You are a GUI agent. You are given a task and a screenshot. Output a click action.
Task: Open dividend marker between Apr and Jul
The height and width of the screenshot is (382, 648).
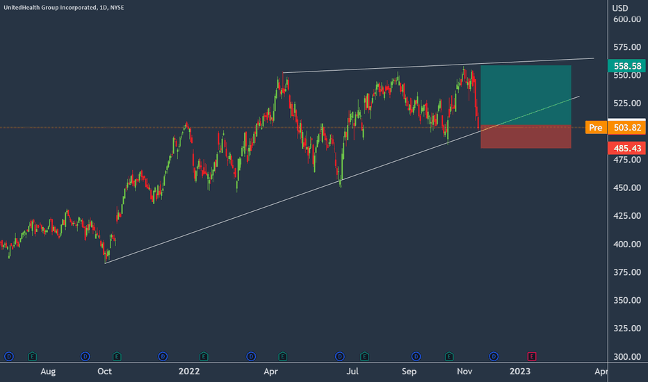[x=340, y=356]
